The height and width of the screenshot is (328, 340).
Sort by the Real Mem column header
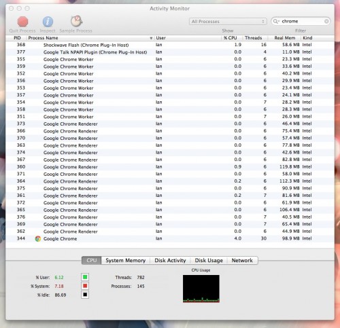285,38
